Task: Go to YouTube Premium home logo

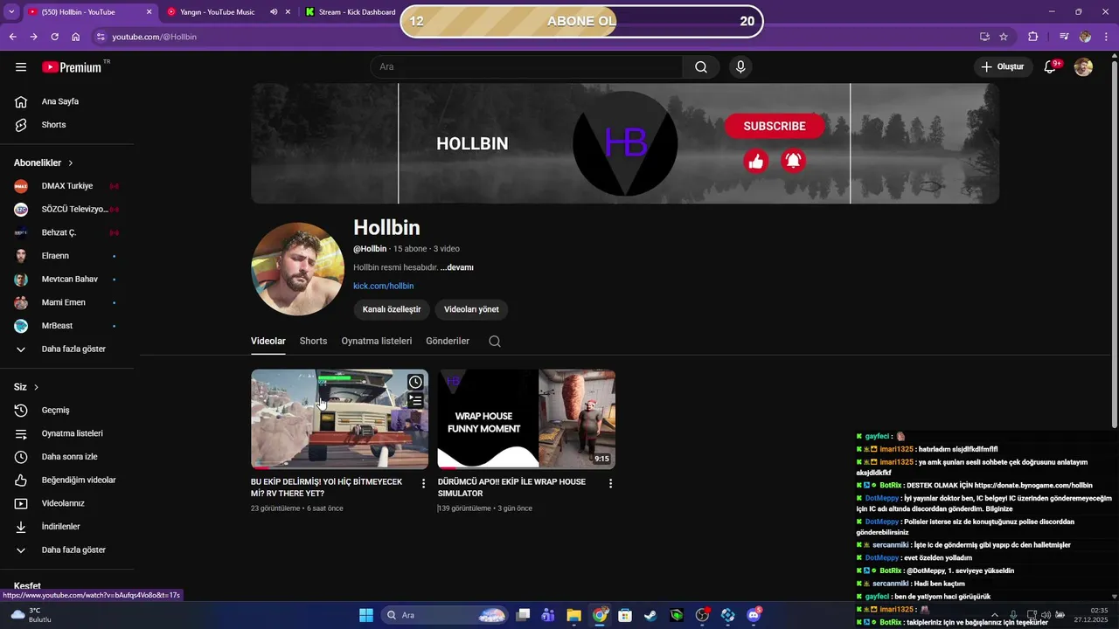Action: click(x=72, y=67)
